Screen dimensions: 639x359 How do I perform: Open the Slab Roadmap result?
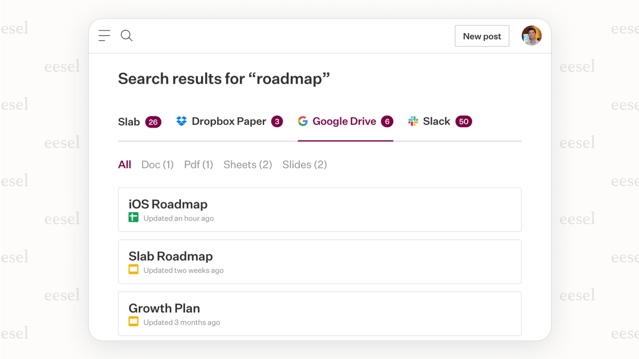click(319, 261)
